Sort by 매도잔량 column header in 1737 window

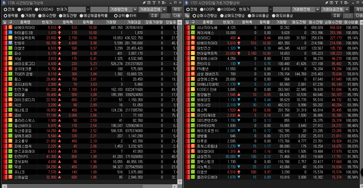(299, 22)
